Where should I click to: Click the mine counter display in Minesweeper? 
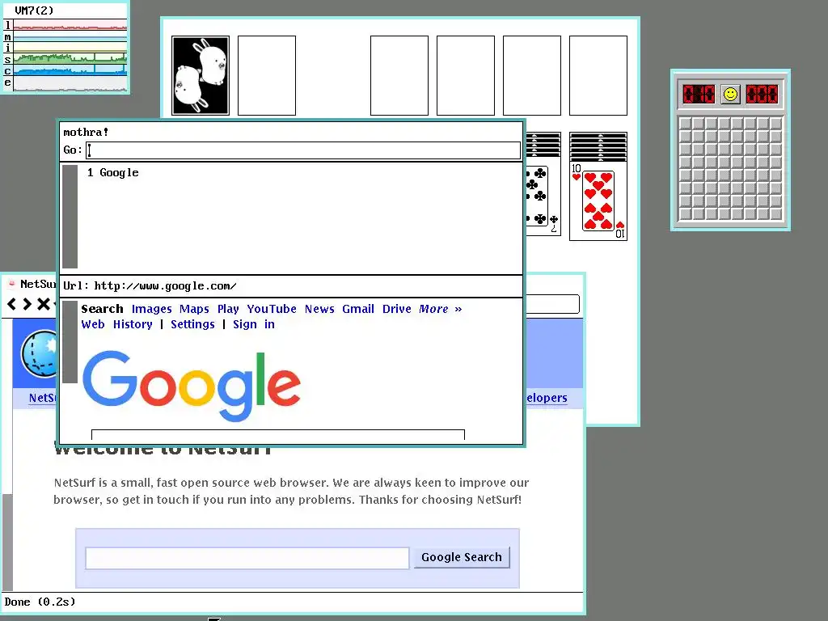coord(699,95)
